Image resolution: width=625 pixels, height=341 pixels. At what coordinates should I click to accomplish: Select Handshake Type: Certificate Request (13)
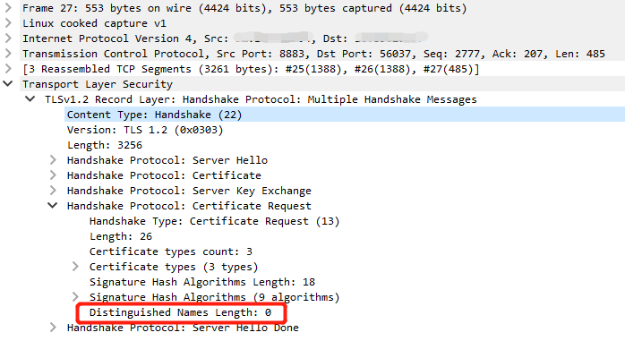click(x=214, y=221)
